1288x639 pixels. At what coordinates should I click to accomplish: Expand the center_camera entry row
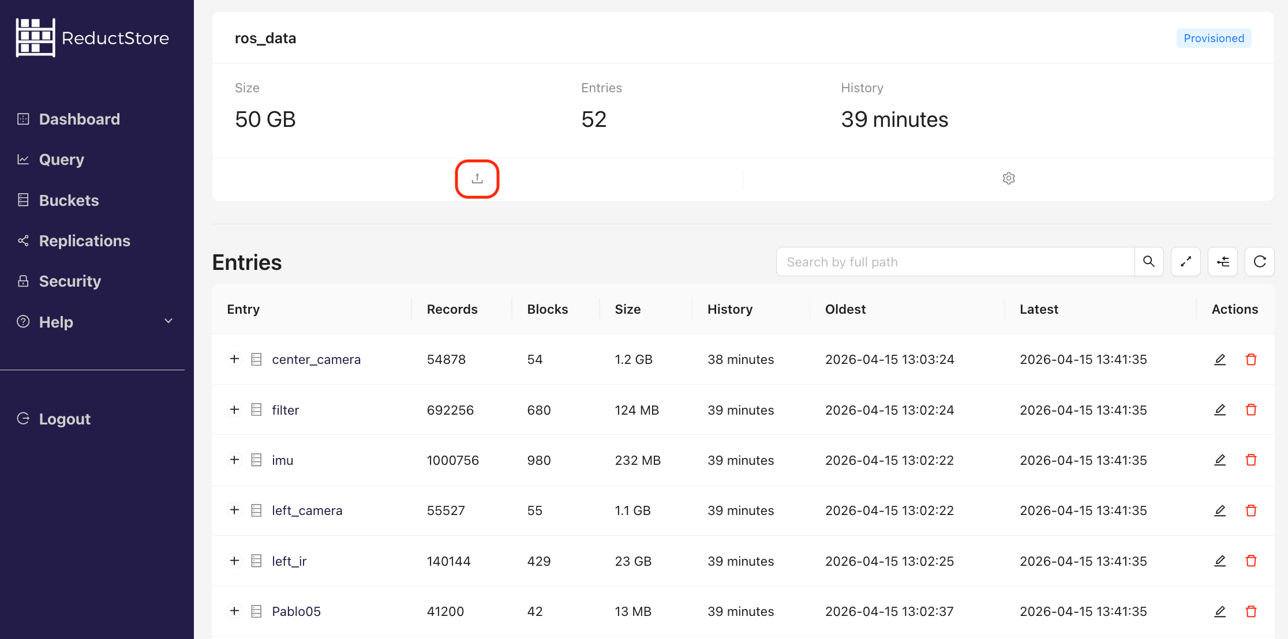click(x=234, y=359)
